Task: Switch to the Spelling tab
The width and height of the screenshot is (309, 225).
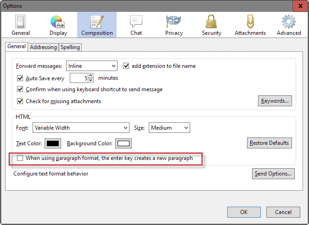Action: 70,47
